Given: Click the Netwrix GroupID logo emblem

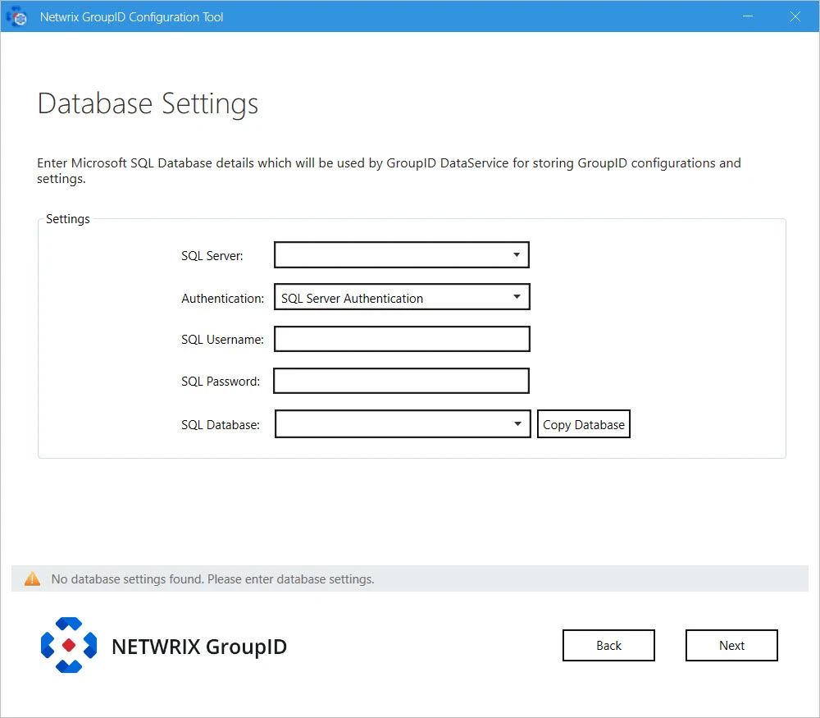Looking at the screenshot, I should (69, 645).
